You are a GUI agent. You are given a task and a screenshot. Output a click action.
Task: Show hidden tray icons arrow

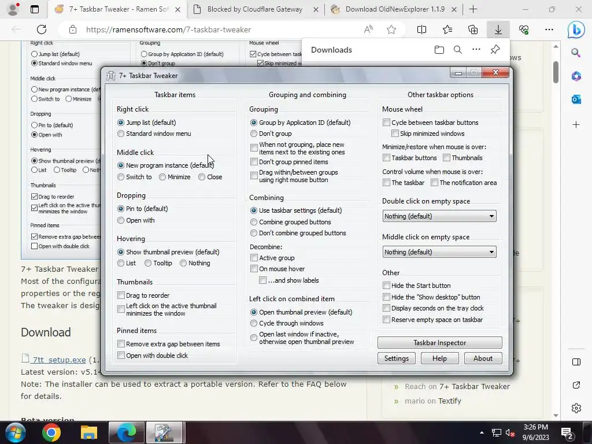482,432
